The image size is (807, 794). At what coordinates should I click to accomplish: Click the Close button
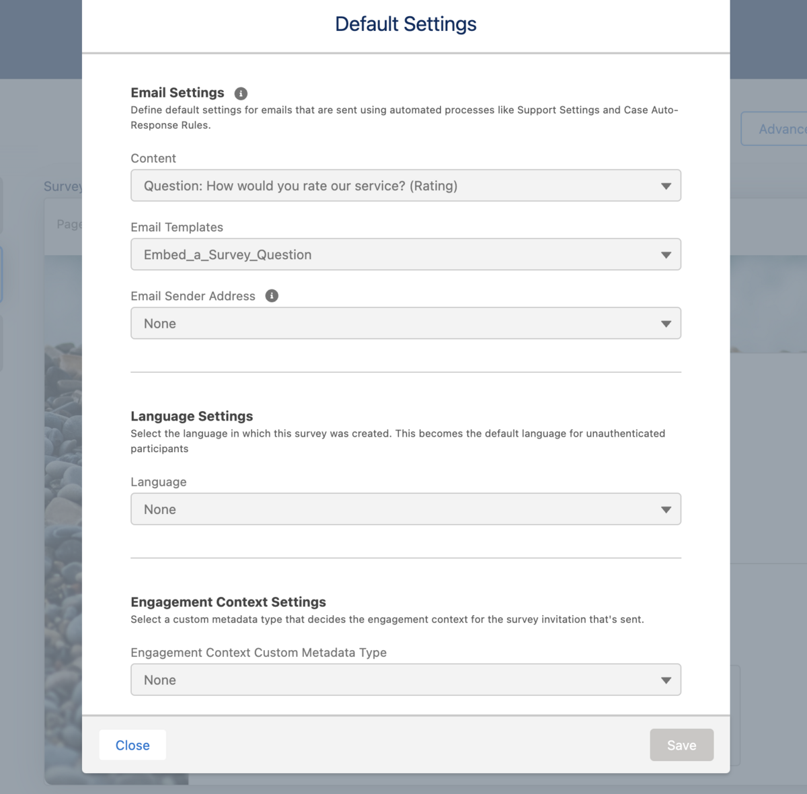pos(132,745)
